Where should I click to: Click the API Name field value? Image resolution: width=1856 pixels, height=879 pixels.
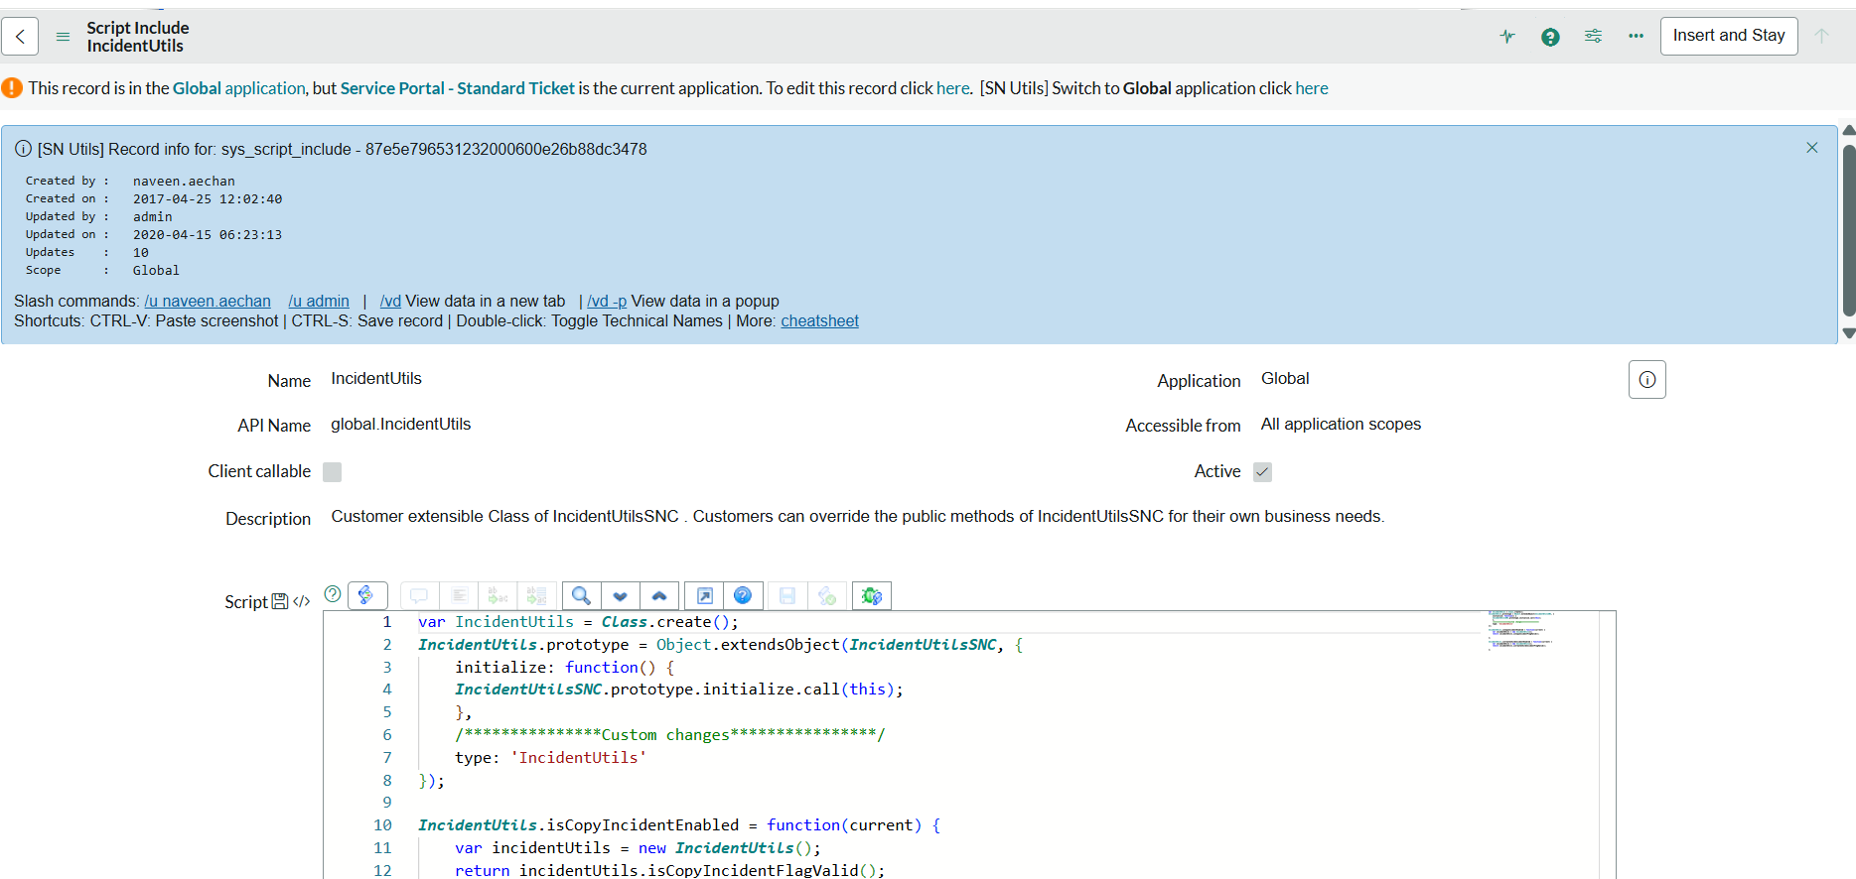tap(401, 425)
